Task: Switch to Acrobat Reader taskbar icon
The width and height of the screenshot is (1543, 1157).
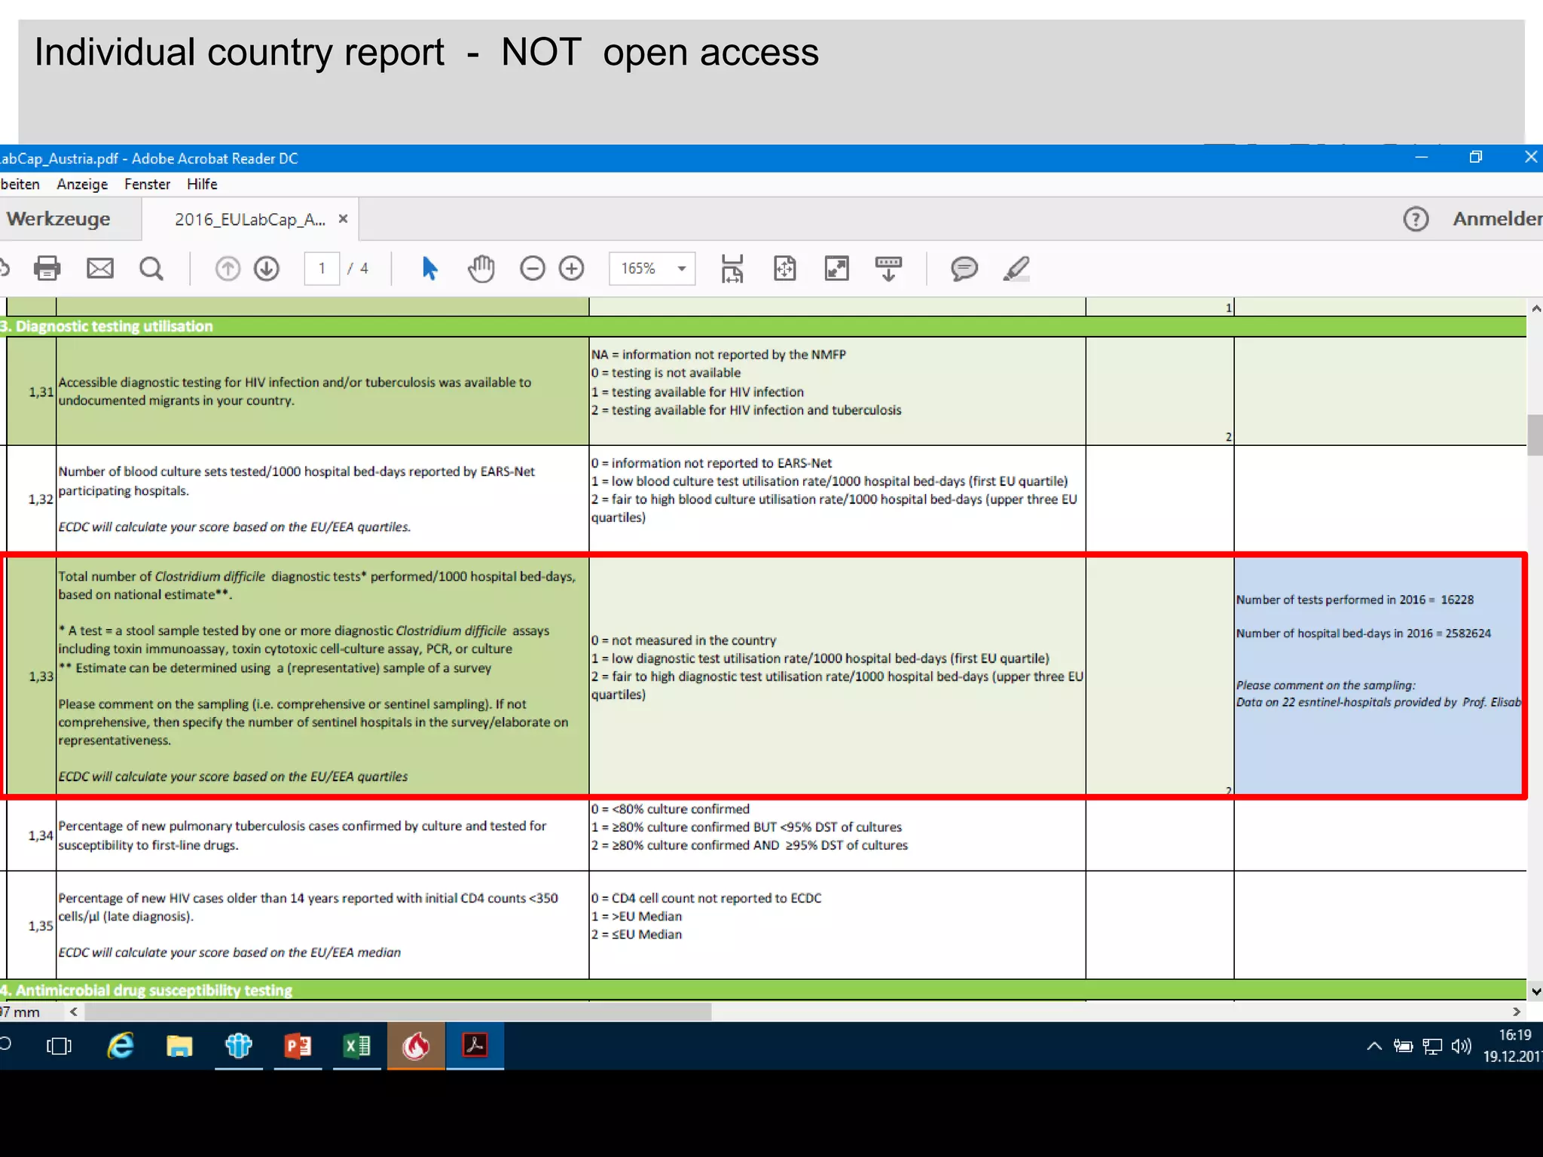Action: (475, 1046)
